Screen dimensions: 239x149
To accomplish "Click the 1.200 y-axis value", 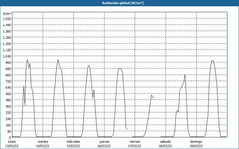I will coord(7,44).
